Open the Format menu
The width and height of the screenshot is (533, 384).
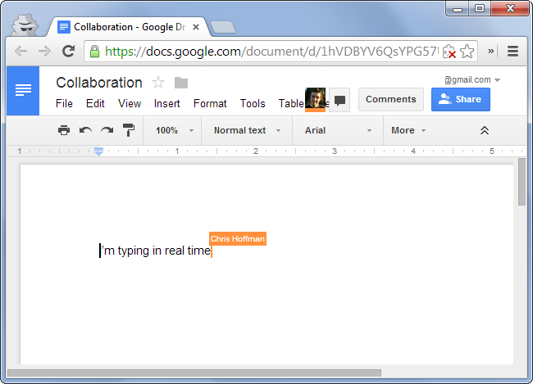(x=210, y=103)
